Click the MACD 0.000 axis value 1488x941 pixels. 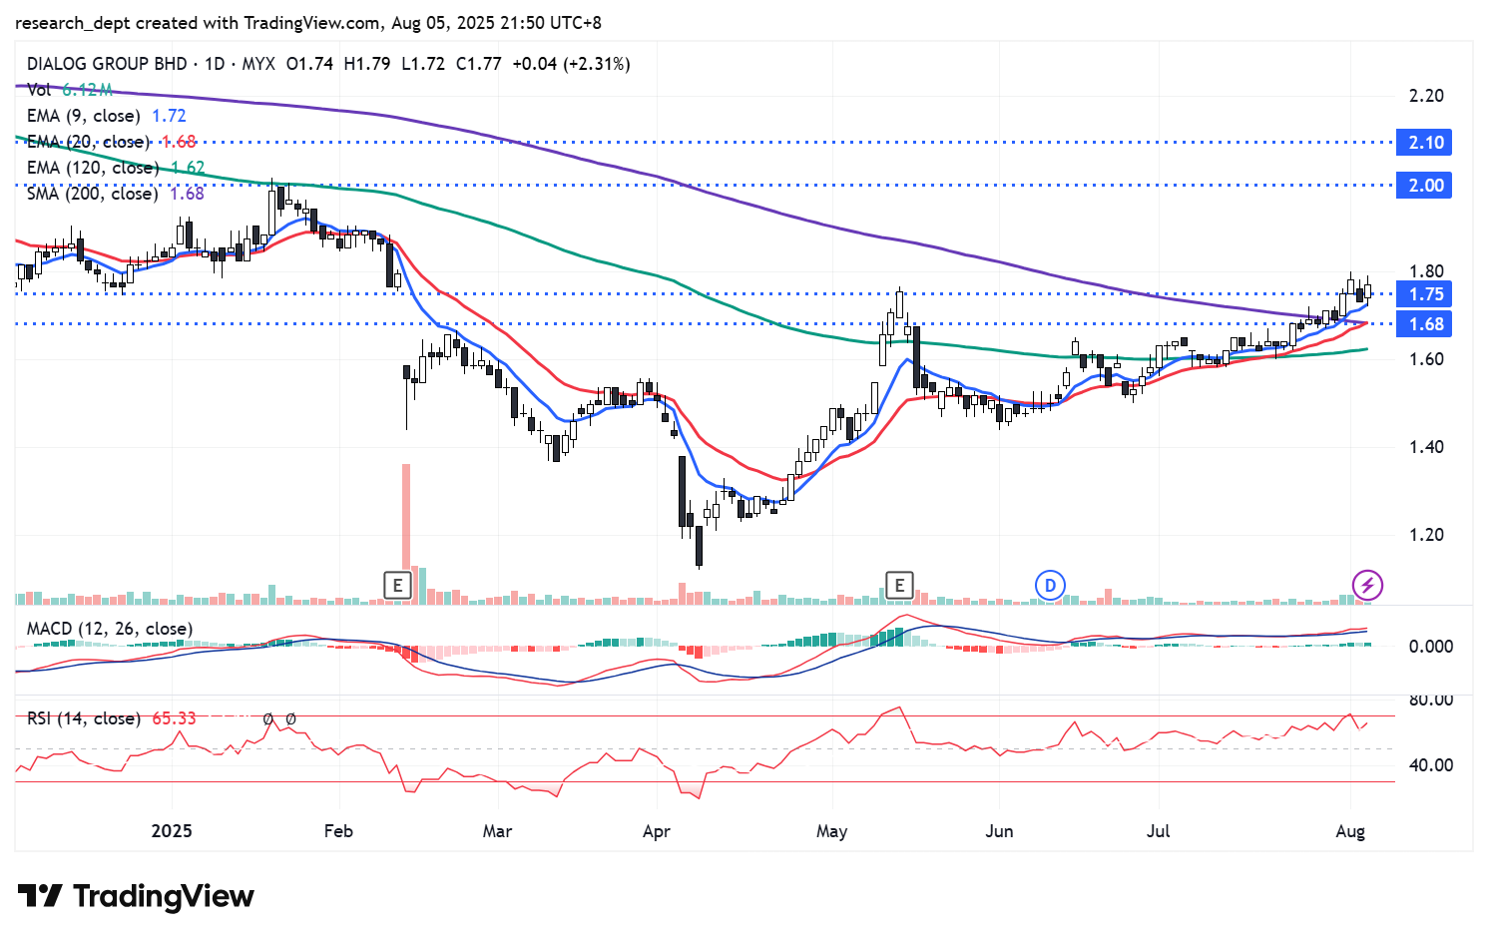tap(1430, 647)
